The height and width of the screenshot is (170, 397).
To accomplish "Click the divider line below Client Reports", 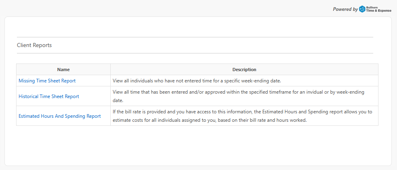I will 195,53.
